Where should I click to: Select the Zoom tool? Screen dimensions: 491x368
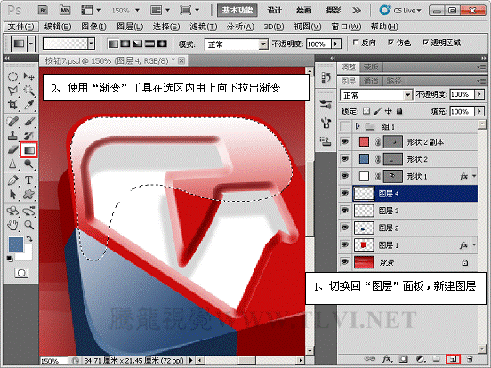28,225
